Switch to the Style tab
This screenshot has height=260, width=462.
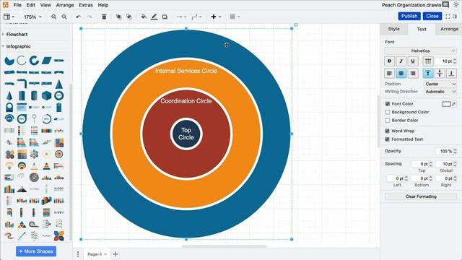[393, 29]
